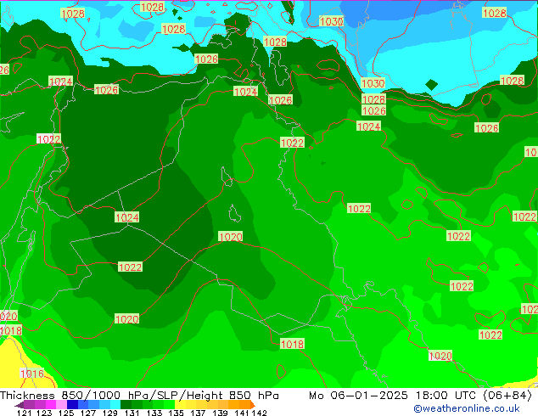This screenshot has height=416, width=538.
Task: Click the orange arrow tip ending the legend
Action: 253,404
